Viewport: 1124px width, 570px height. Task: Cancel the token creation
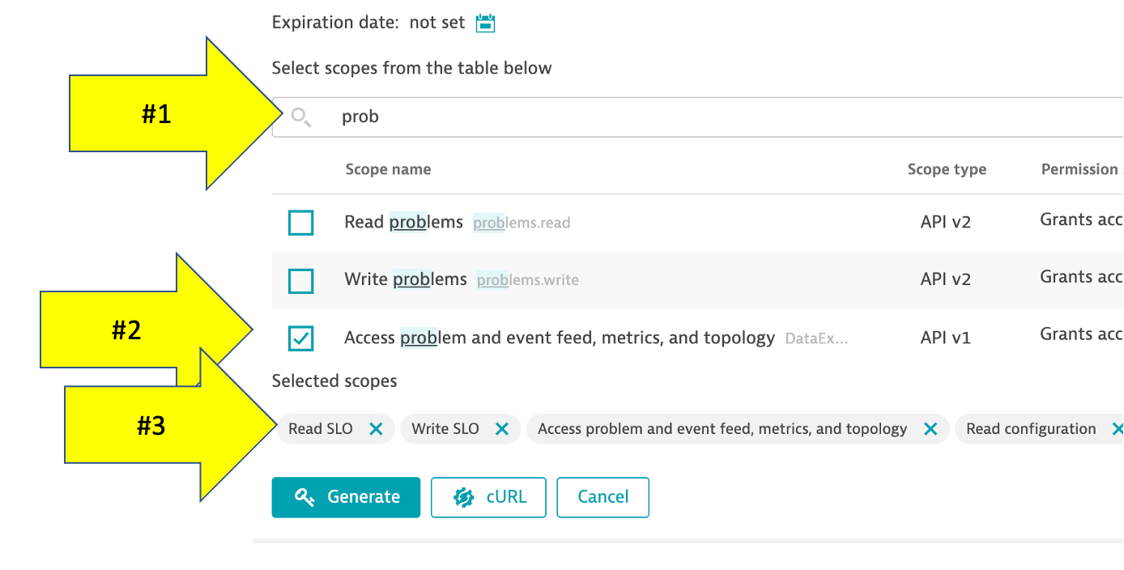[x=602, y=497]
